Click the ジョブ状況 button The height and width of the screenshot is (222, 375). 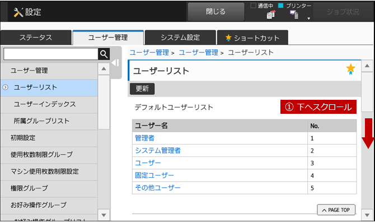tap(343, 12)
